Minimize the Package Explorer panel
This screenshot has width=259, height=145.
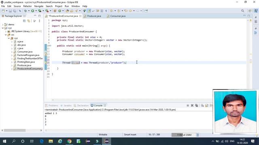pyautogui.click(x=35, y=16)
